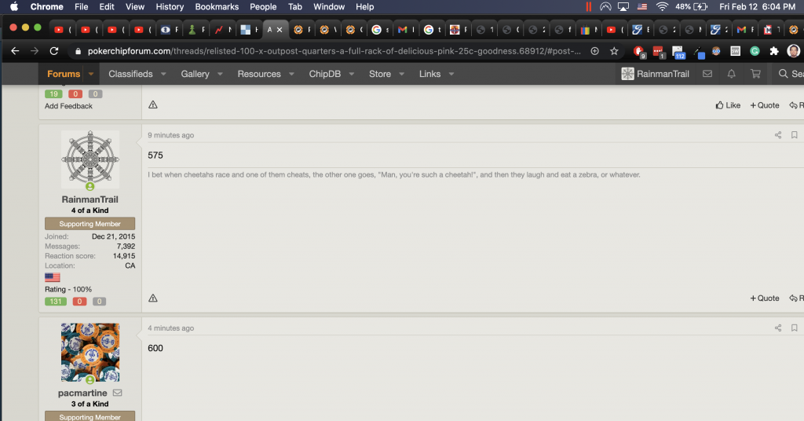Click RainmanTrail's wheel avatar
This screenshot has width=804, height=421.
[90, 159]
